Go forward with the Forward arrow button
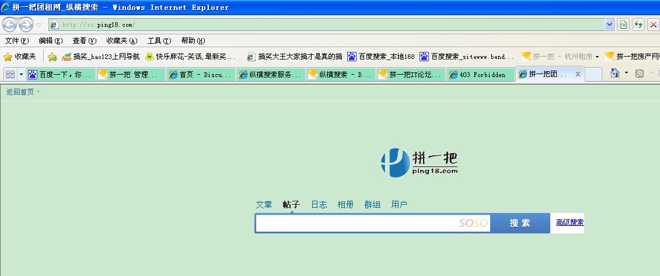The height and width of the screenshot is (276, 660). 26,25
